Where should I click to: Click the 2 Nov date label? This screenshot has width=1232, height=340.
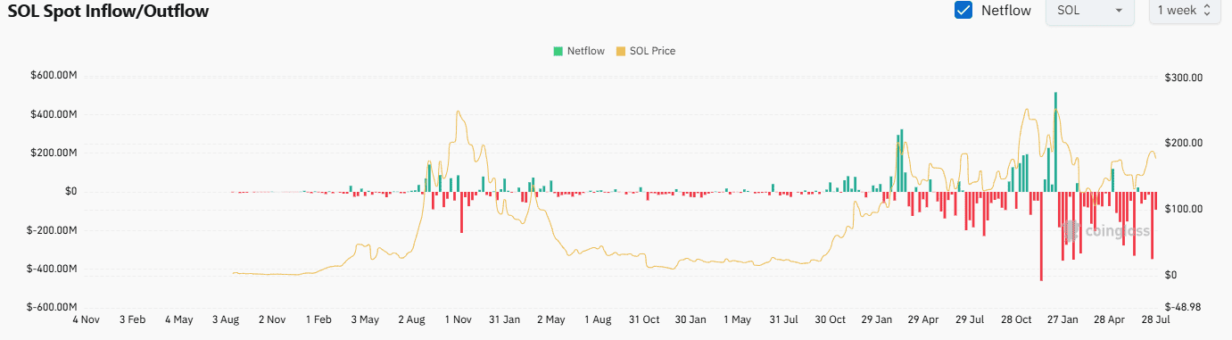[x=271, y=319]
